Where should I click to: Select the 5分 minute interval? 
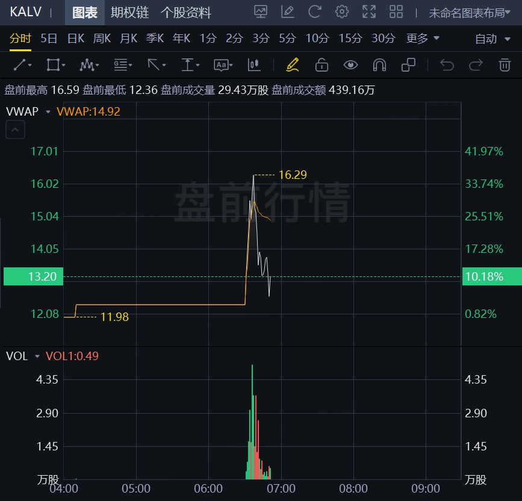287,39
